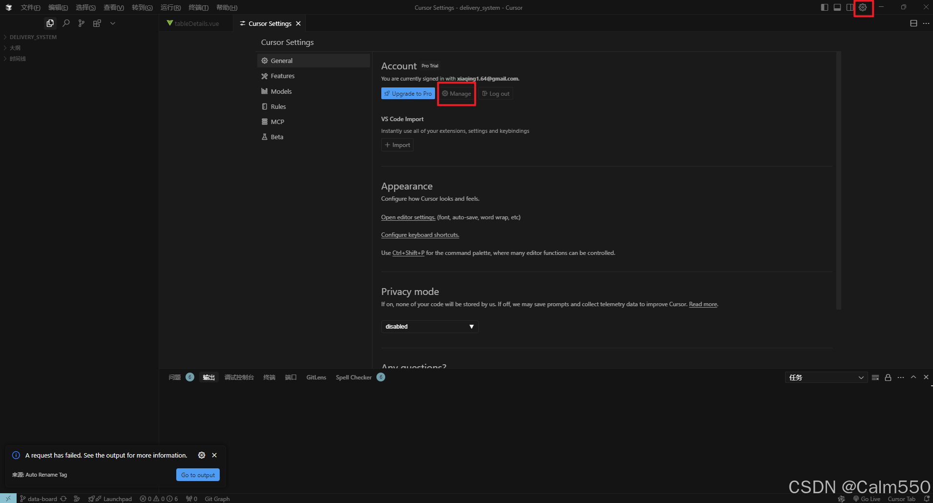Screen dimensions: 933x503
Task: Expand additional sidebar views chevron
Action: coord(113,23)
